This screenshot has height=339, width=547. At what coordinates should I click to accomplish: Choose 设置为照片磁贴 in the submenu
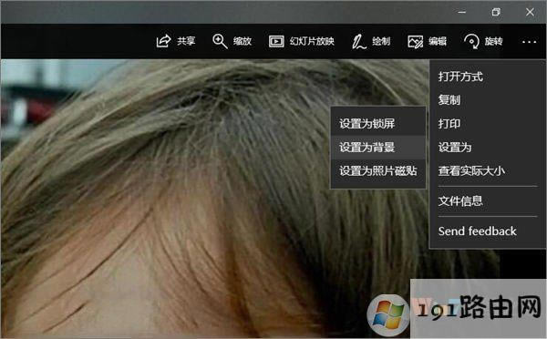tap(378, 171)
